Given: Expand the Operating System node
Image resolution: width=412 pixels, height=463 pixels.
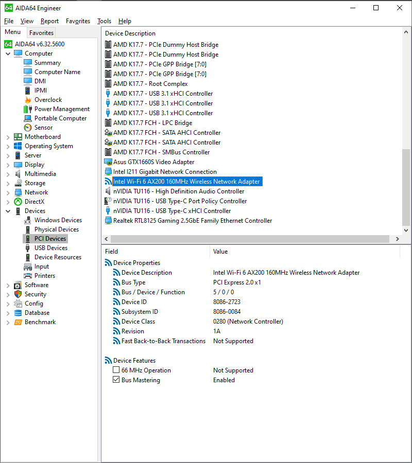Looking at the screenshot, I should point(8,147).
